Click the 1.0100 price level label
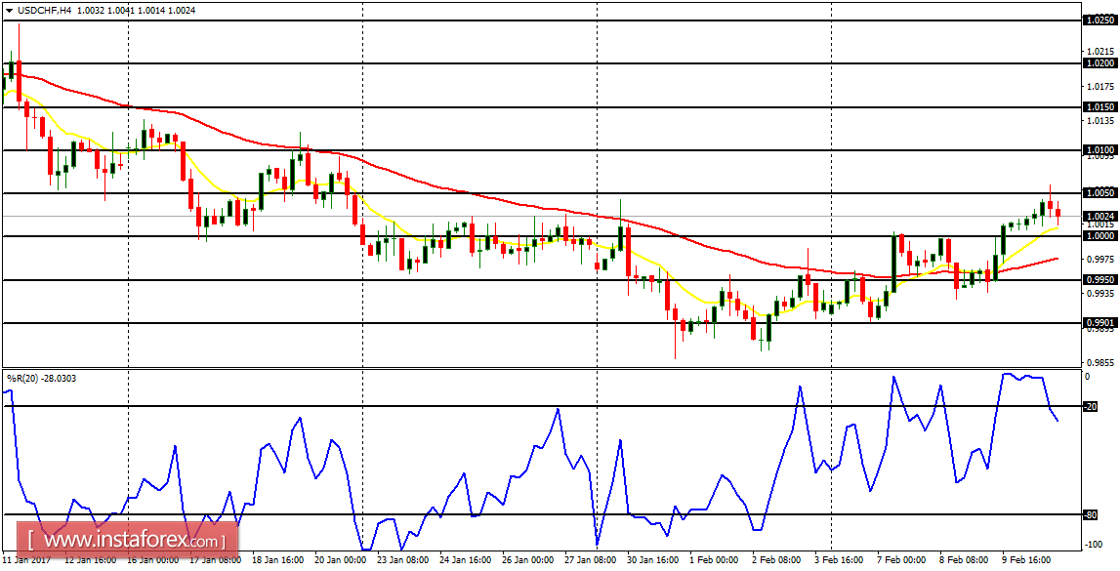This screenshot has width=1120, height=571. [x=1099, y=150]
